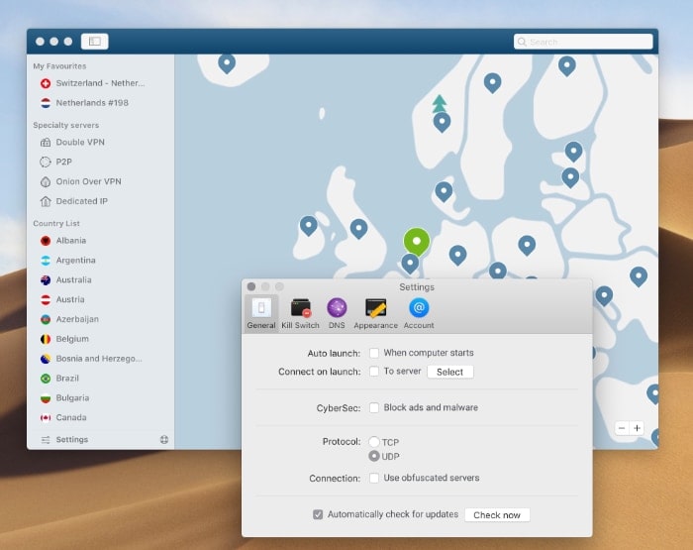This screenshot has height=550, width=693.
Task: Enable Use obfuscated servers checkbox
Action: pos(374,478)
